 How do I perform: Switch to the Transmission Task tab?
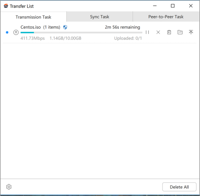34,17
